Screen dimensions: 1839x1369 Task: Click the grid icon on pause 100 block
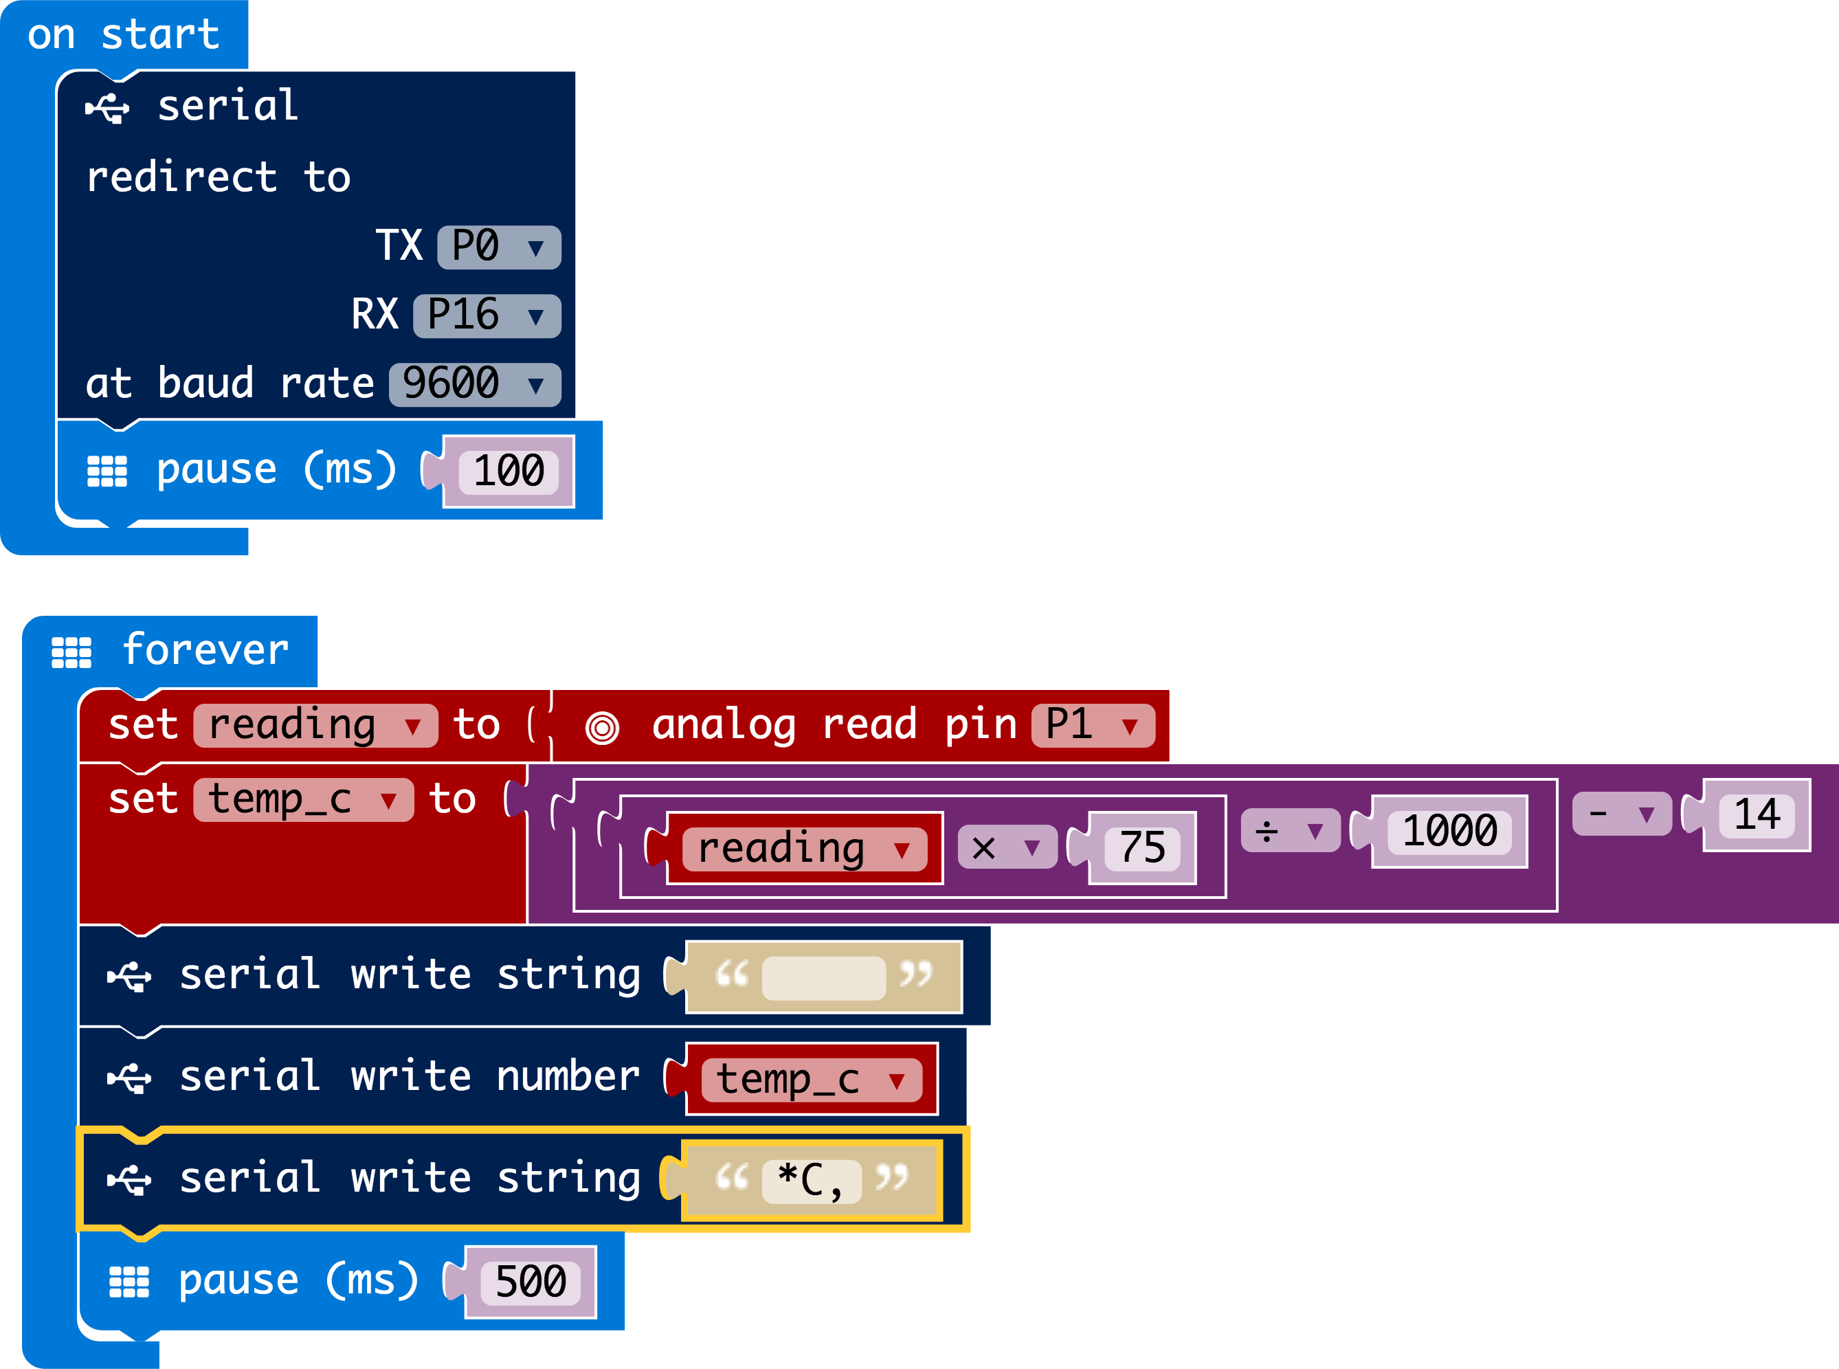[x=107, y=471]
